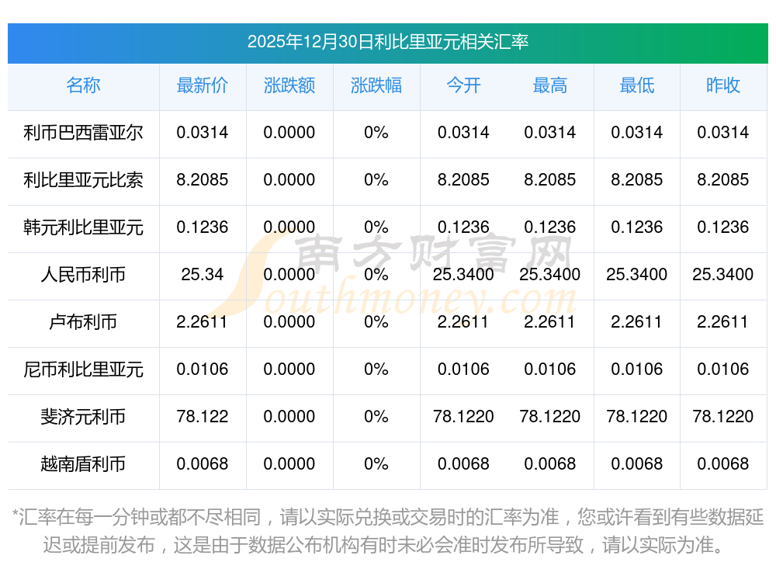Image resolution: width=776 pixels, height=569 pixels.
Task: Click the row name 韩元利比里亚元
Action: [x=83, y=227]
